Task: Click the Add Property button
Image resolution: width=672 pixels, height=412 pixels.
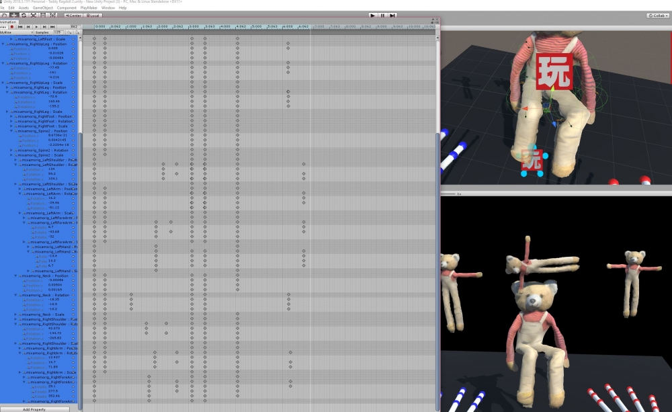Action: (x=34, y=409)
